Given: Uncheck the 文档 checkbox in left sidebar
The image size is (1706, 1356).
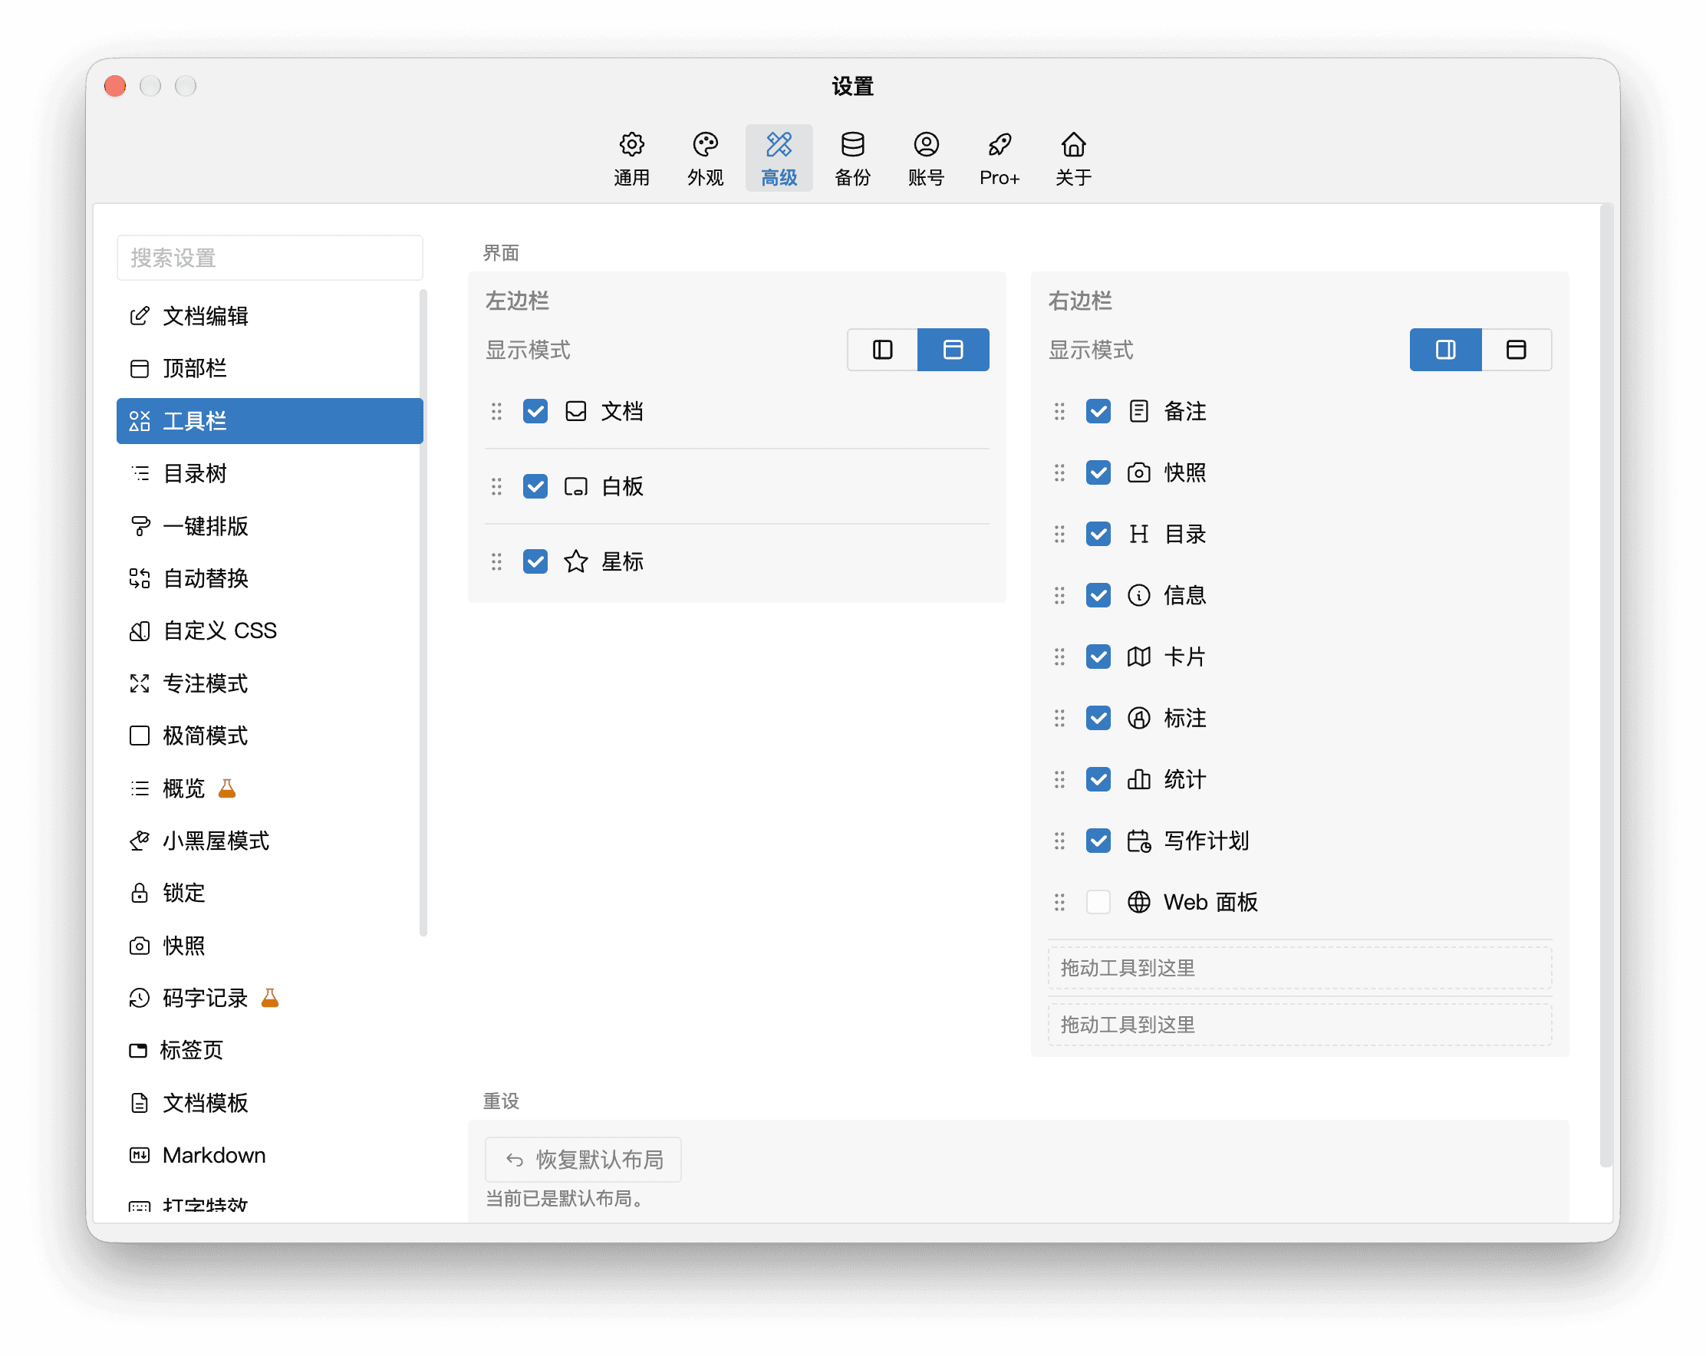Looking at the screenshot, I should pyautogui.click(x=535, y=411).
